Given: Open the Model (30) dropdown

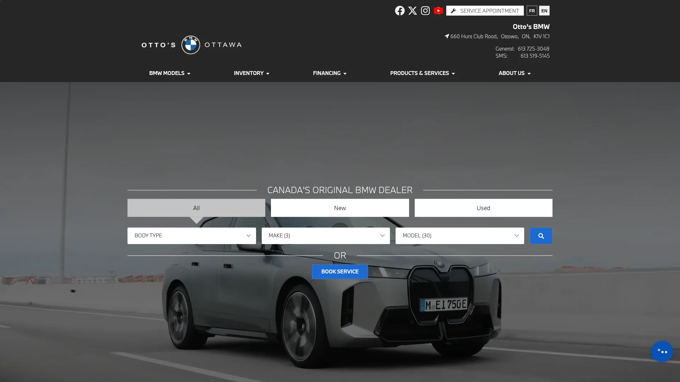Looking at the screenshot, I should 460,236.
